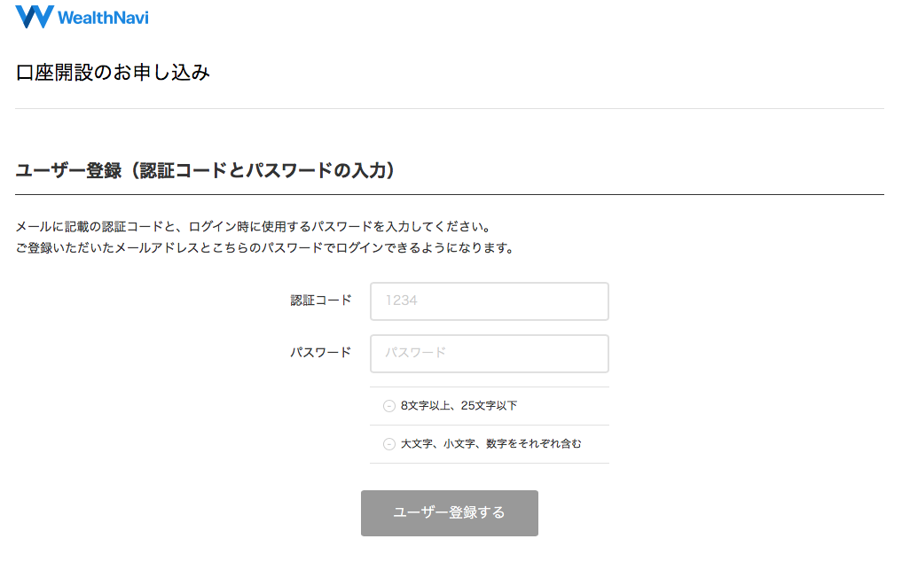Click the grey パスワード placeholder text

[415, 353]
